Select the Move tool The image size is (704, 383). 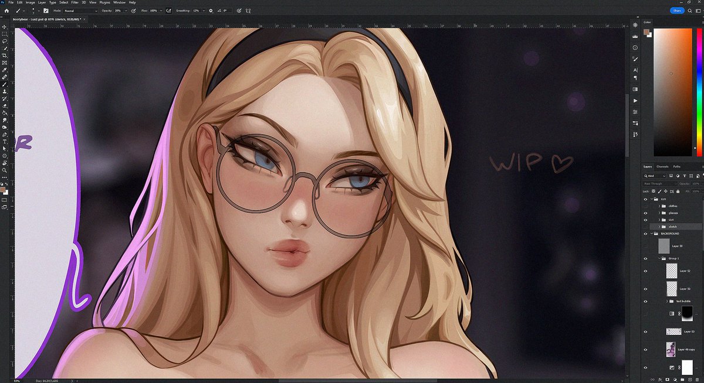coord(5,27)
